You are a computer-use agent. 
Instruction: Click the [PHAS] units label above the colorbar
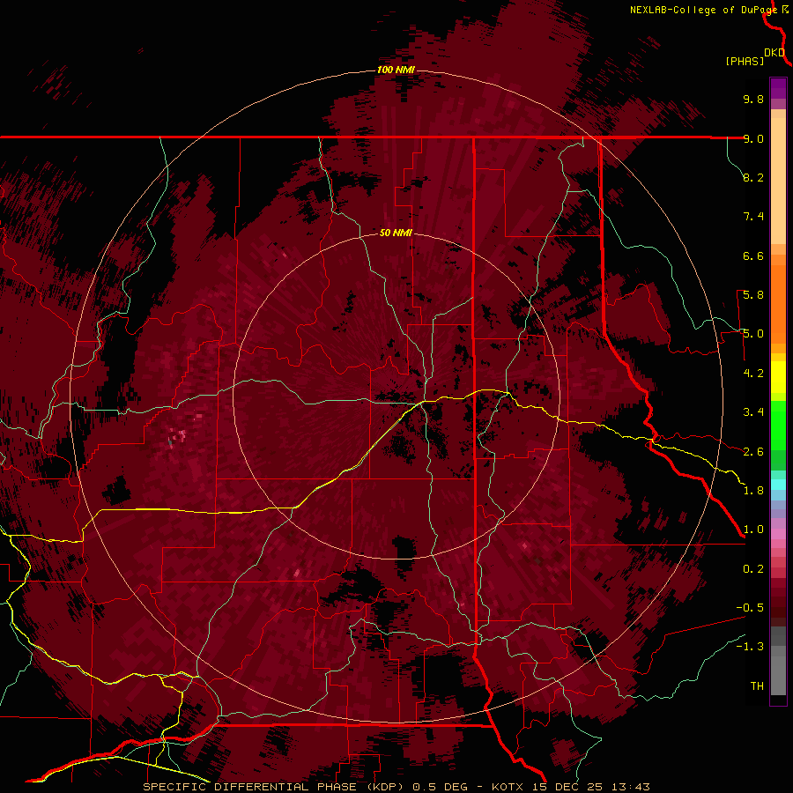click(745, 62)
